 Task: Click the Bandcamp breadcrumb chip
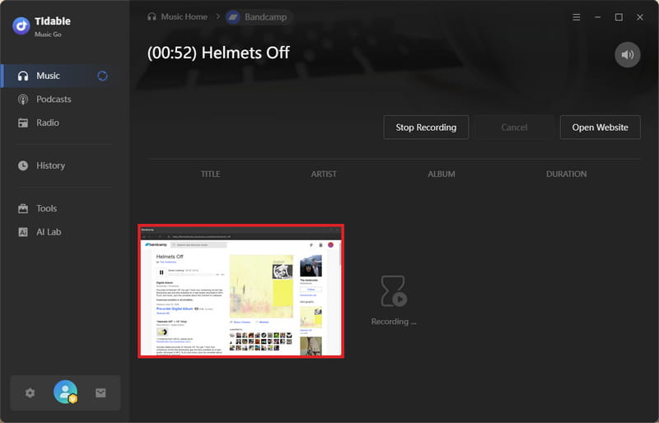[258, 17]
